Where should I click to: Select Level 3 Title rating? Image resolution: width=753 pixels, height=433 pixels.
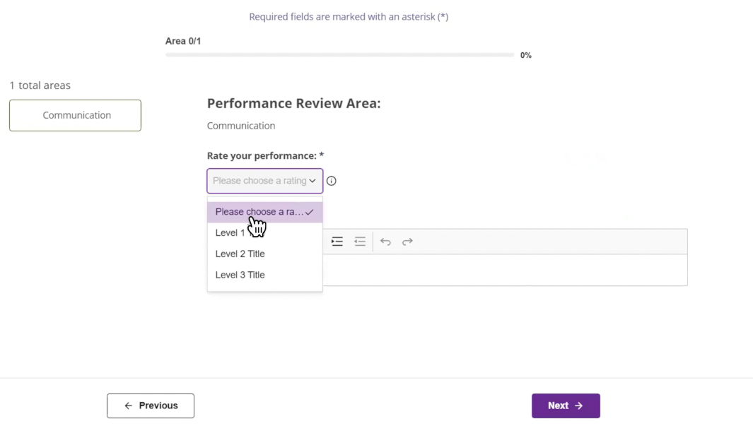(240, 275)
